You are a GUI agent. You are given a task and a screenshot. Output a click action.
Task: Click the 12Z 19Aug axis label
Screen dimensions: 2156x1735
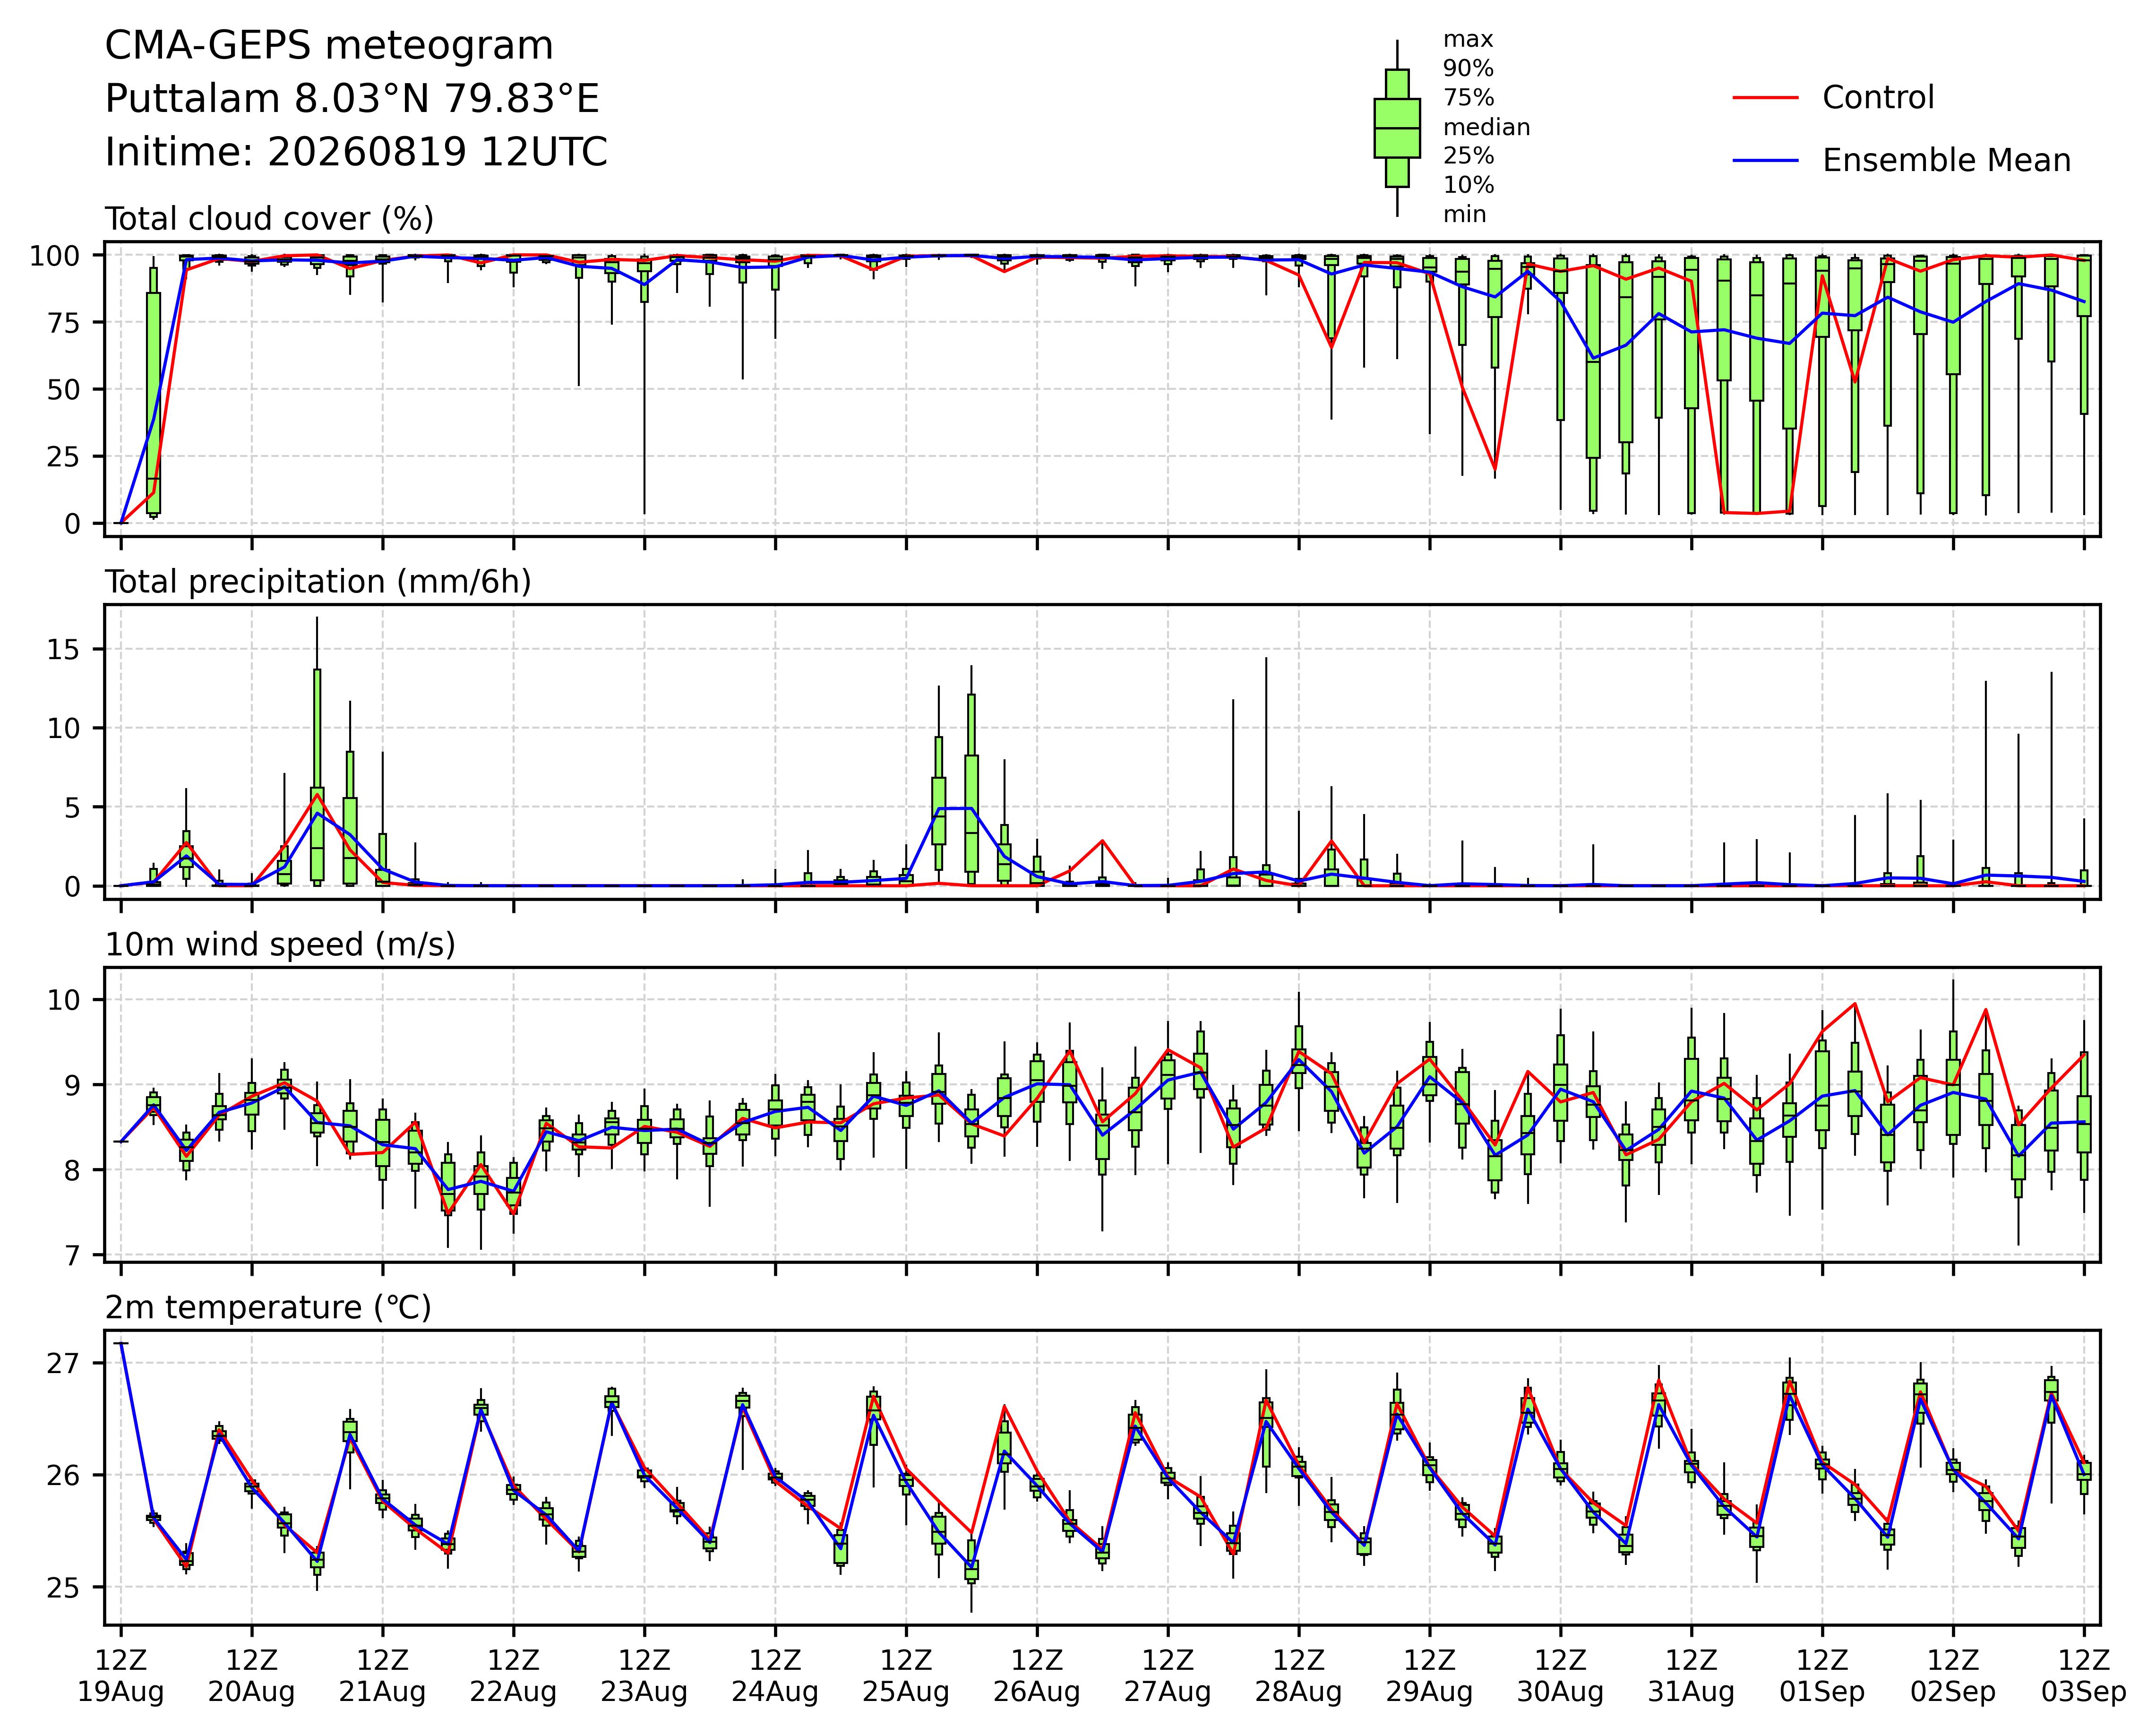coord(121,1676)
